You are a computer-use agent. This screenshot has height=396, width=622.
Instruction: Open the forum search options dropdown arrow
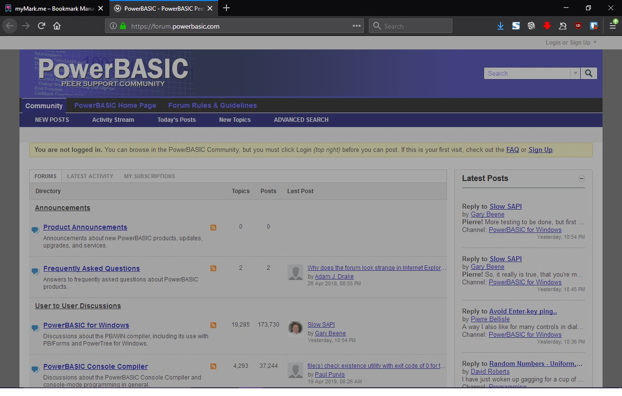(x=575, y=73)
